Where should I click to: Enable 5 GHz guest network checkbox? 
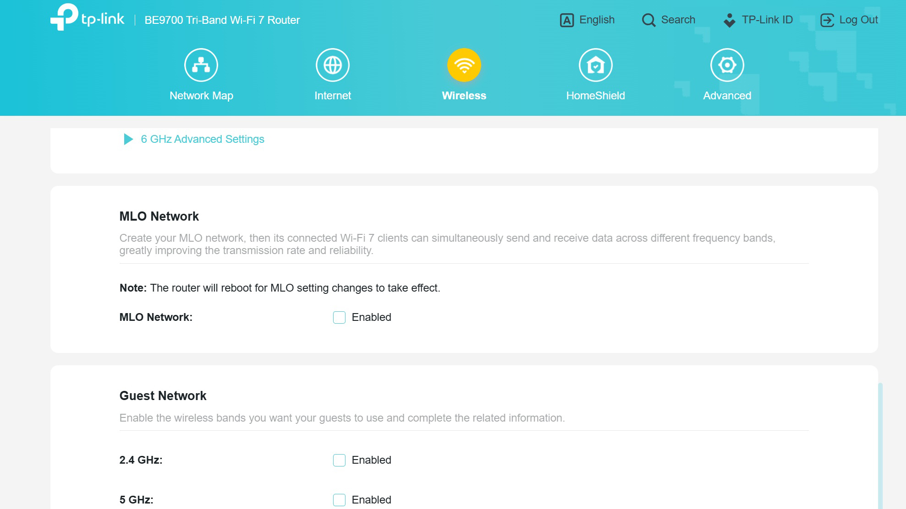339,499
